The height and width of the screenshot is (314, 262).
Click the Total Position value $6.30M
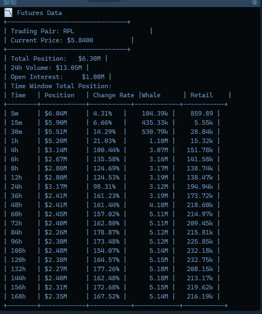click(x=89, y=59)
